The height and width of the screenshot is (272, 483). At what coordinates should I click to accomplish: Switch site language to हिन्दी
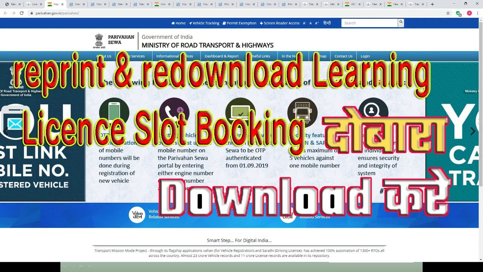(x=327, y=23)
